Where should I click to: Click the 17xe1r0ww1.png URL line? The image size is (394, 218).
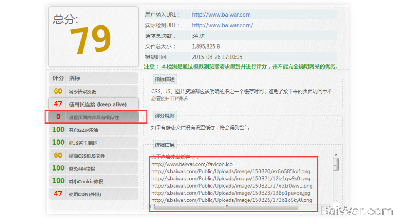click(x=232, y=186)
